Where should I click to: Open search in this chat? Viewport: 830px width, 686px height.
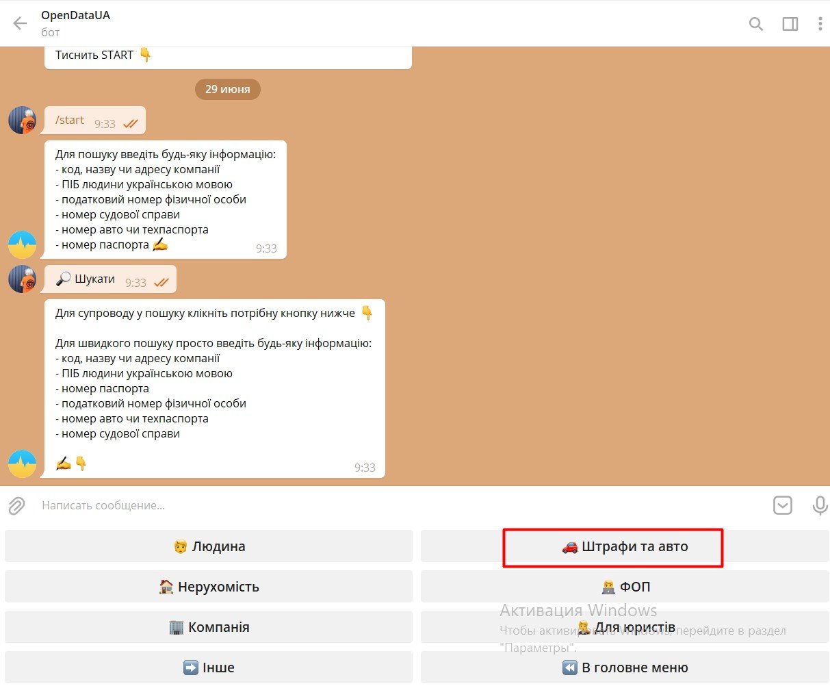tap(756, 24)
